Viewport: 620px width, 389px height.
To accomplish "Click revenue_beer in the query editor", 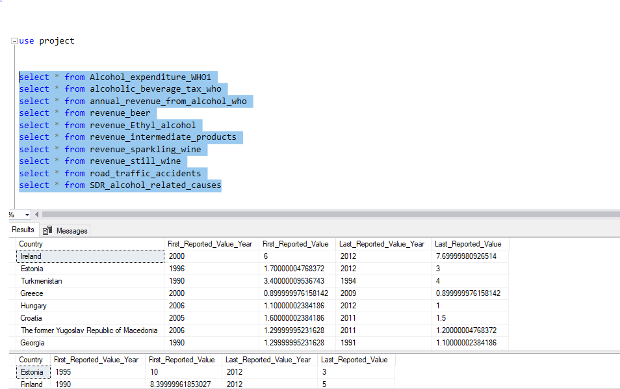I will click(120, 113).
